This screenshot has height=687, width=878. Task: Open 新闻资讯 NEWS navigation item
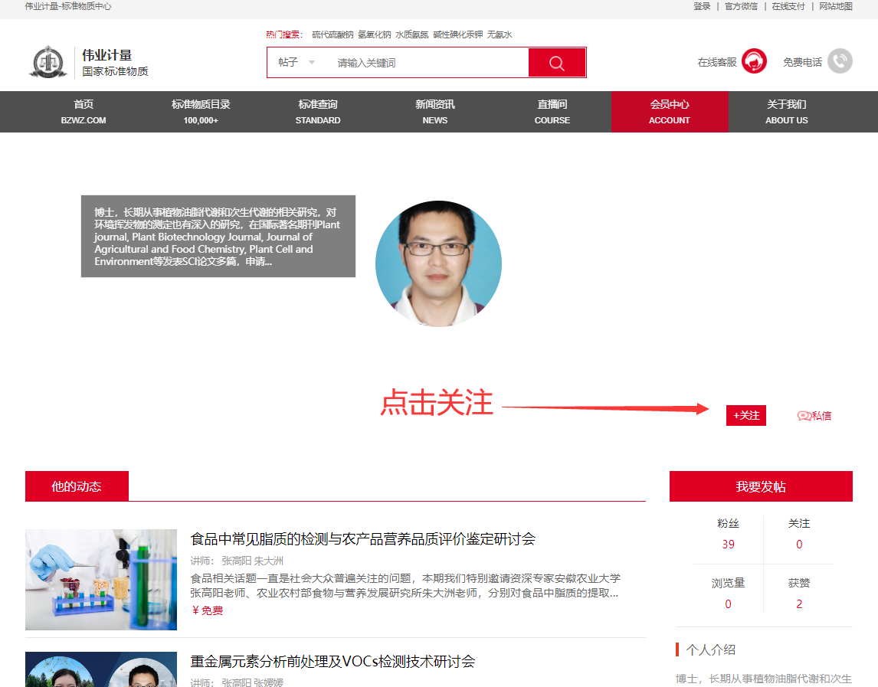pyautogui.click(x=435, y=112)
